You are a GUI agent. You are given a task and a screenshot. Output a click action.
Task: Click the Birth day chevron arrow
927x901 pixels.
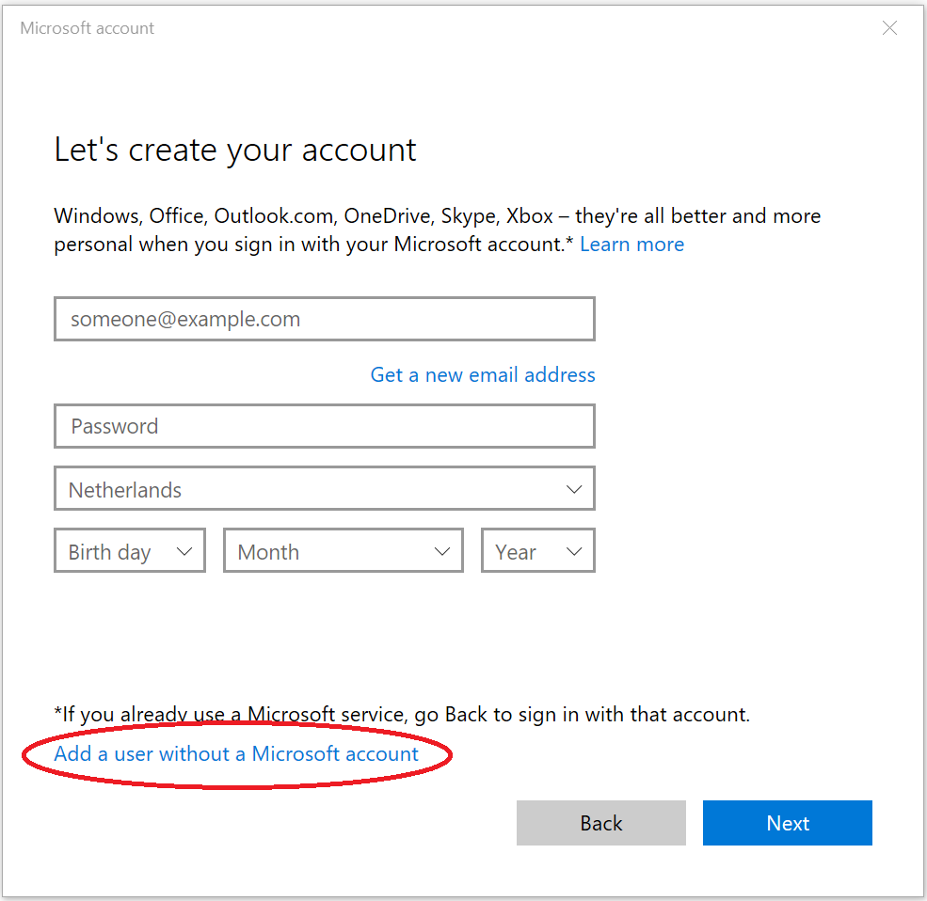[x=184, y=552]
